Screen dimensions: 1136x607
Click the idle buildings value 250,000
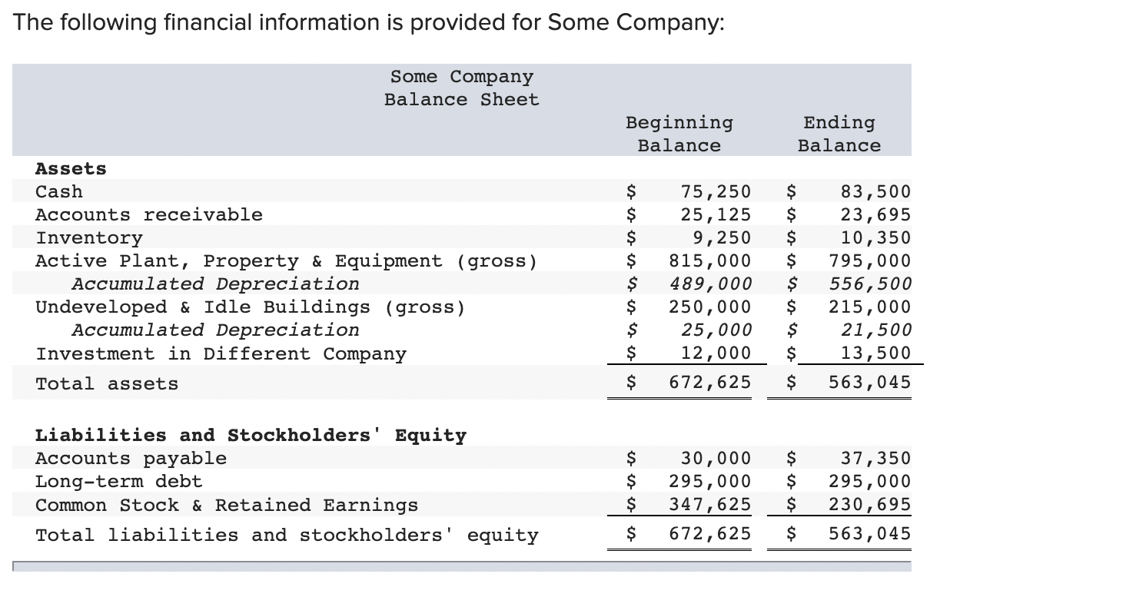click(710, 307)
